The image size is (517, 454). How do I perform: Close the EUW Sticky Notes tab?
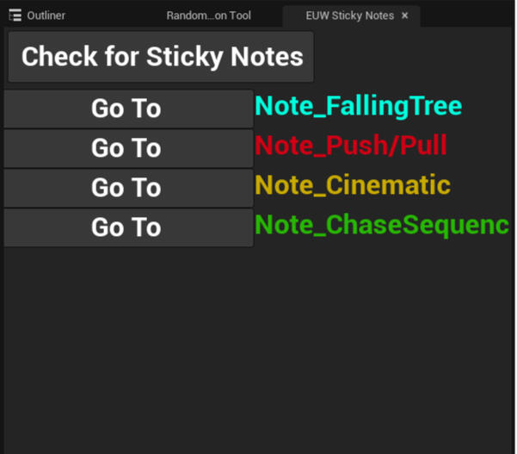click(x=405, y=16)
